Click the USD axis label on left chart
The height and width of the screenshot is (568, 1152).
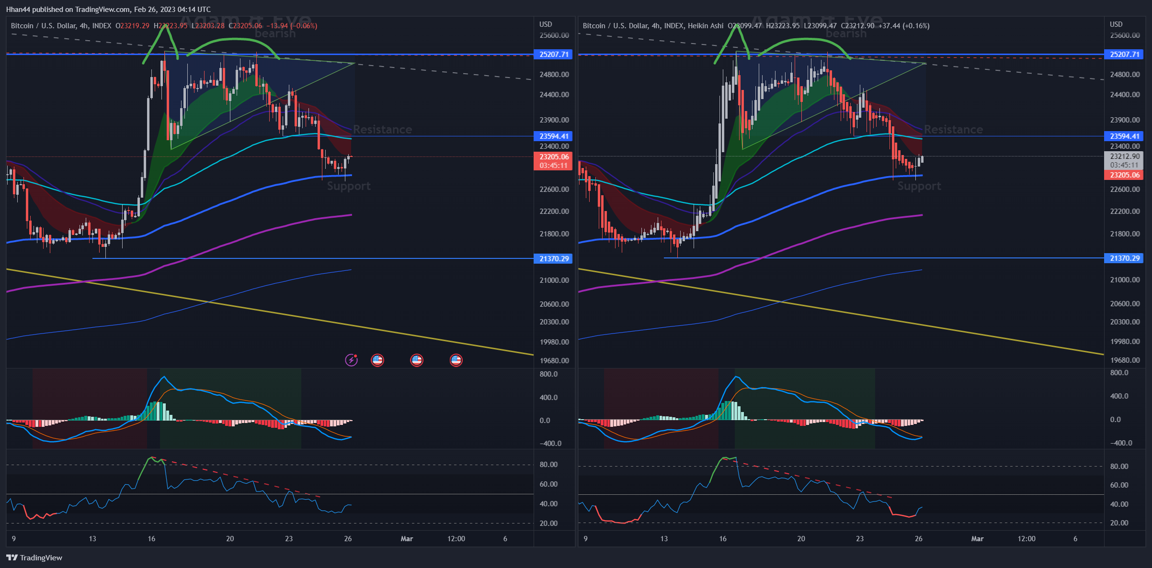(x=546, y=24)
